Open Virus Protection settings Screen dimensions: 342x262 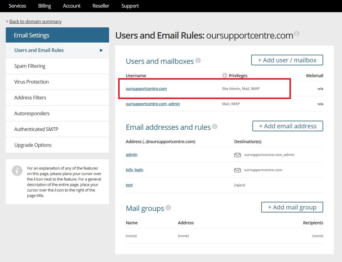[x=31, y=81]
